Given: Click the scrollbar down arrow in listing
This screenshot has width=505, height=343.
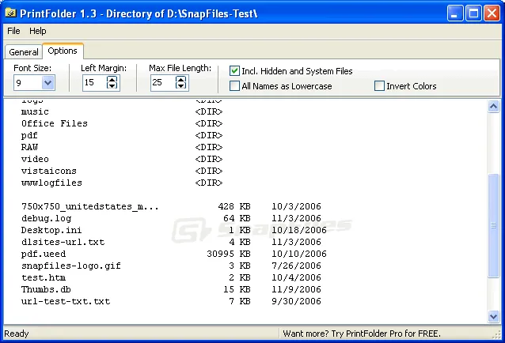Looking at the screenshot, I should click(x=493, y=316).
